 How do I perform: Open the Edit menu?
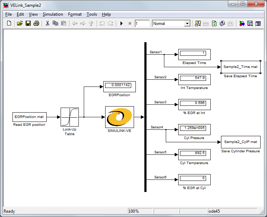[x=20, y=14]
